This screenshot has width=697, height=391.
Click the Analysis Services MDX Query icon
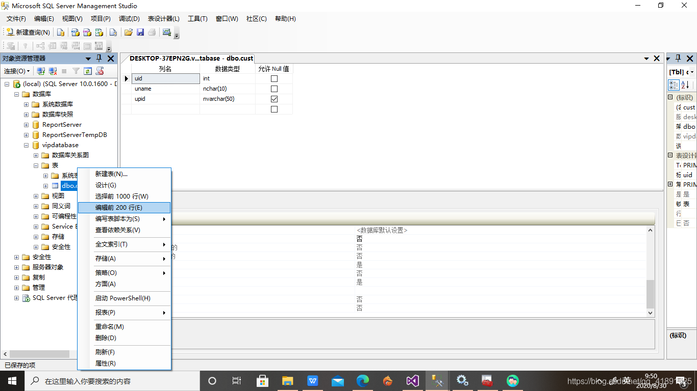pos(75,32)
